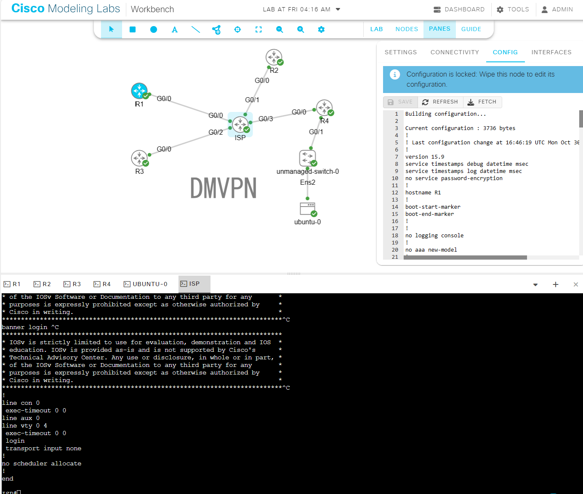Click the info icon in the locked banner
583x494 pixels.
(395, 74)
